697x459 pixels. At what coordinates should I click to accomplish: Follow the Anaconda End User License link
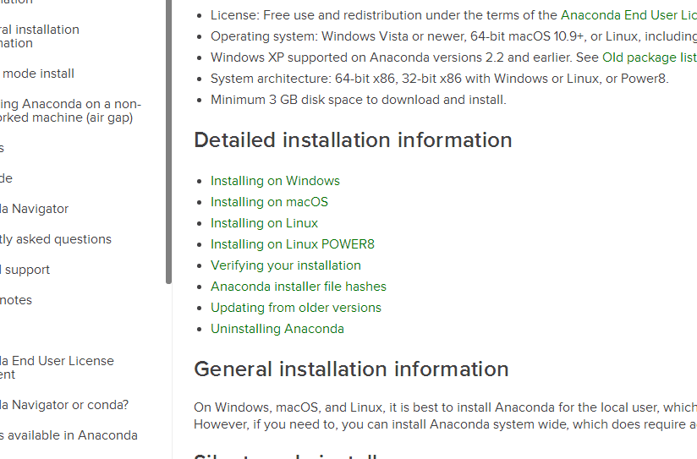(x=628, y=15)
